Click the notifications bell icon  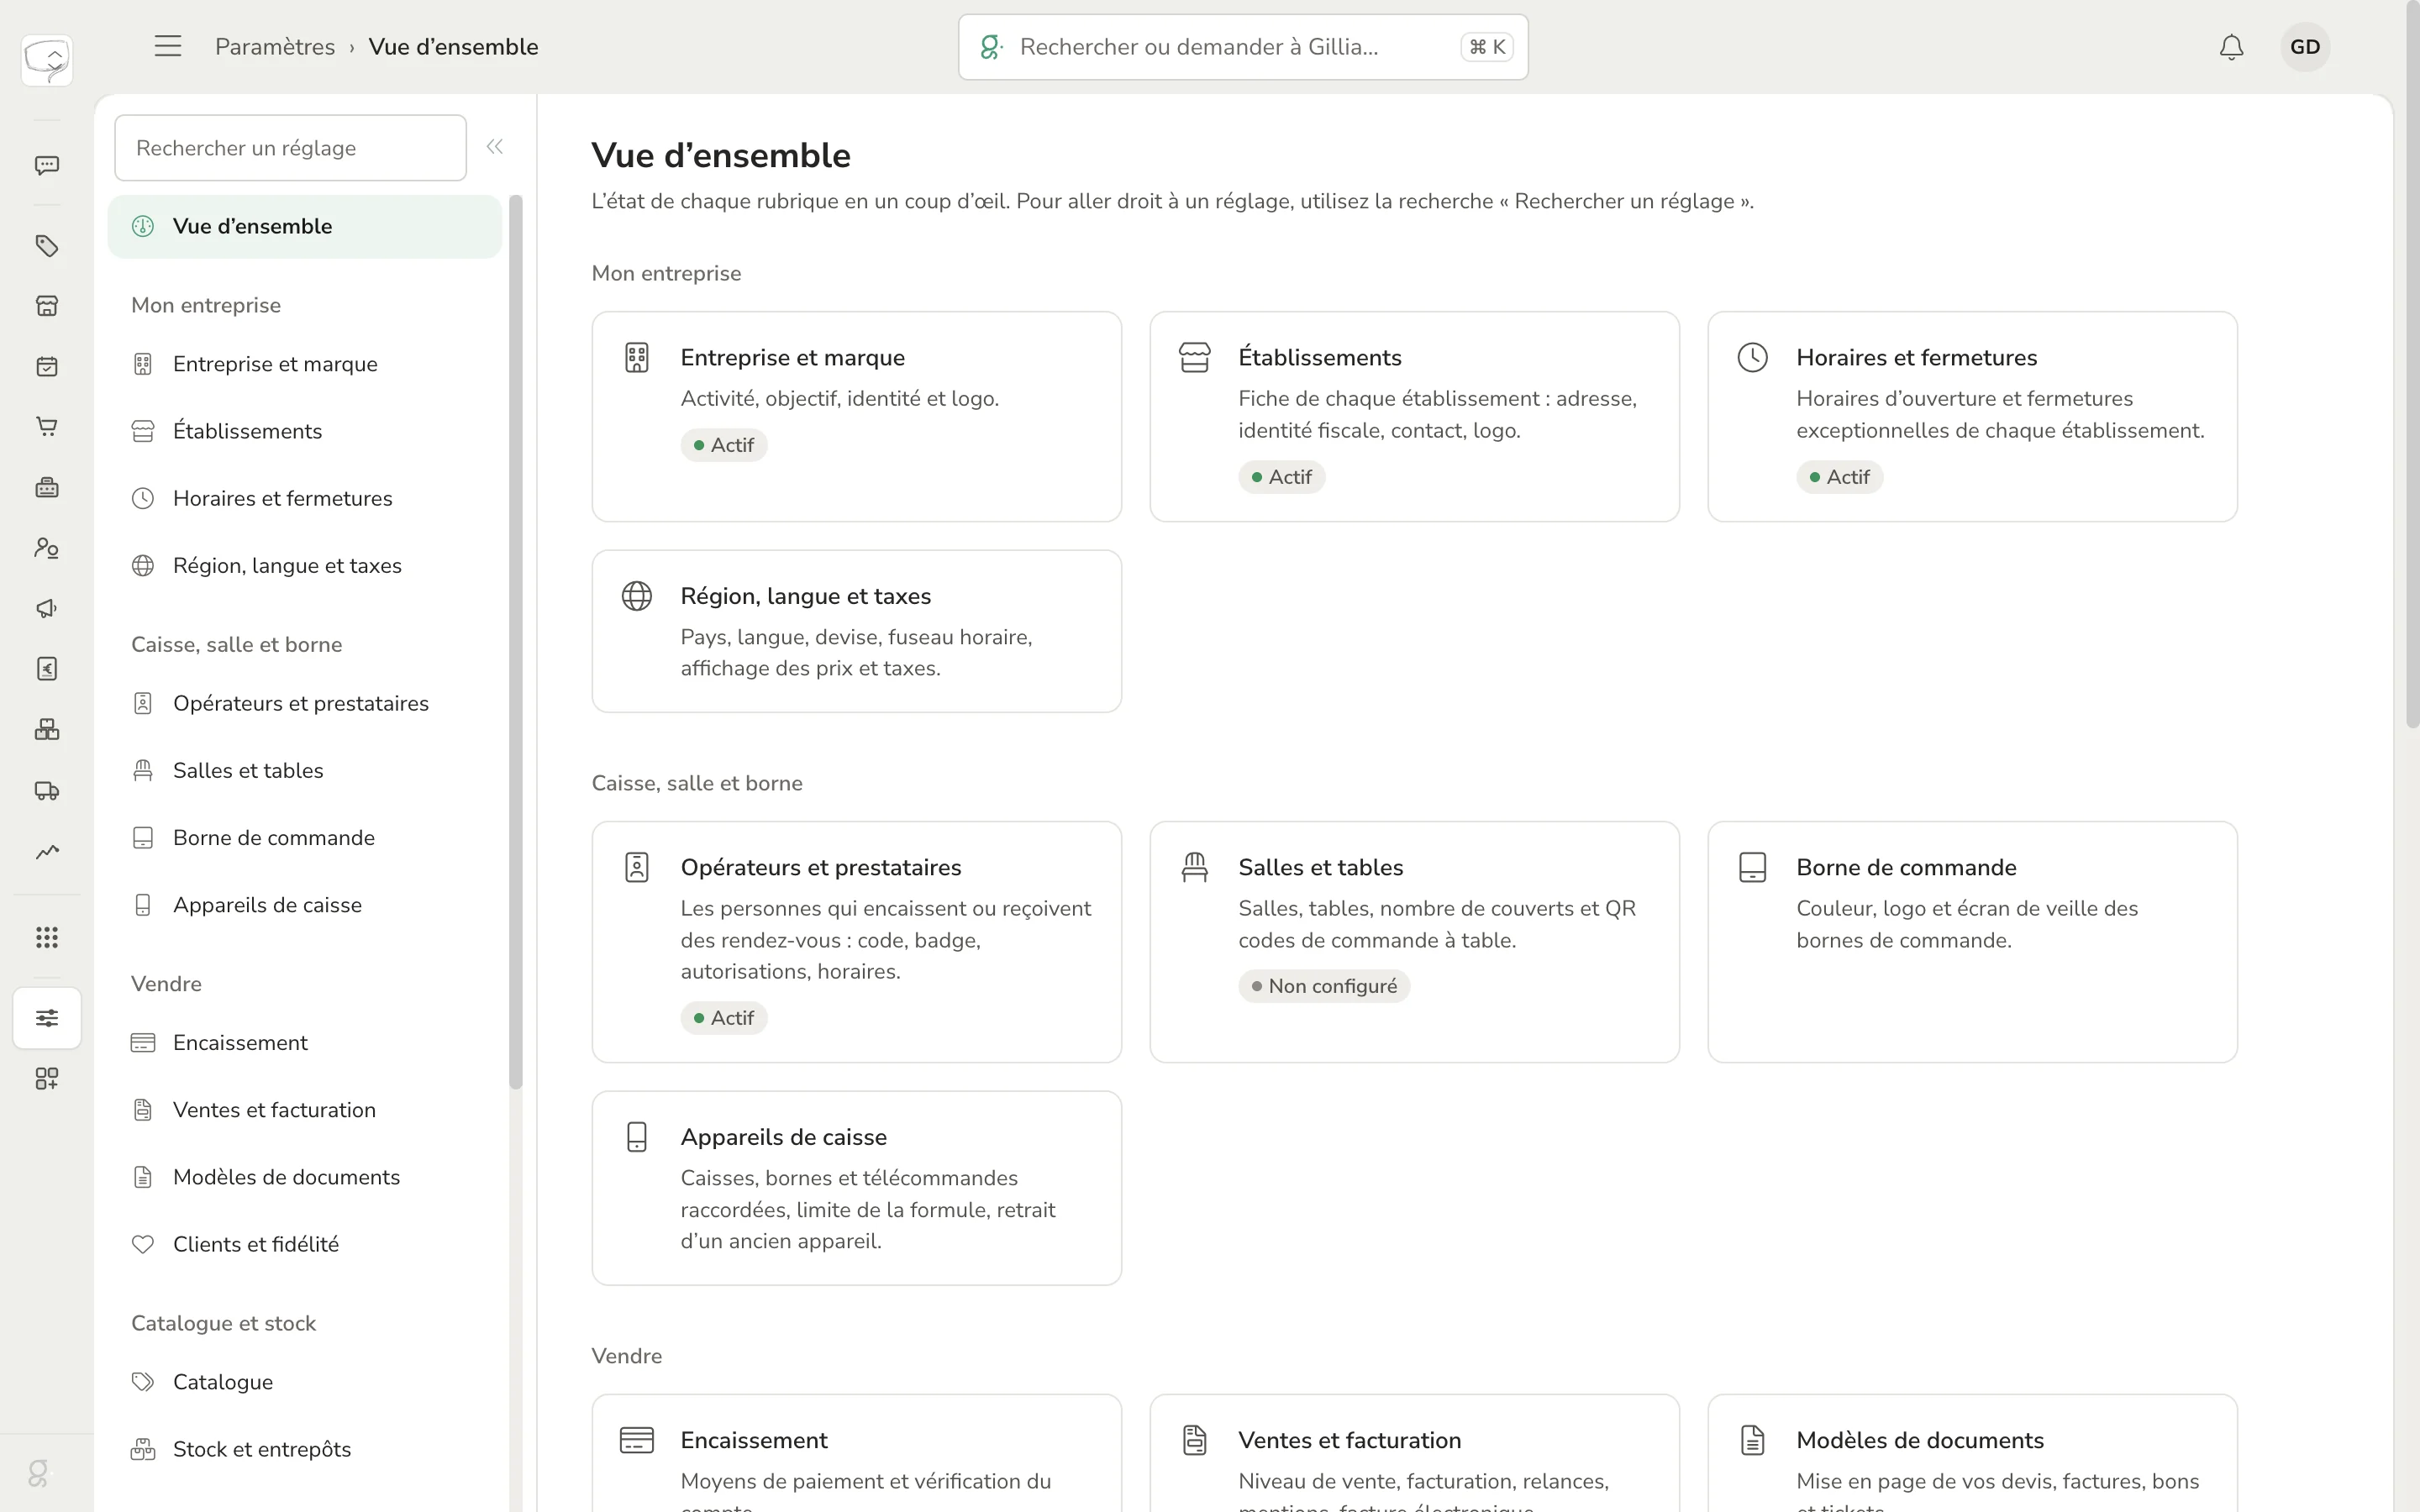coord(2231,47)
